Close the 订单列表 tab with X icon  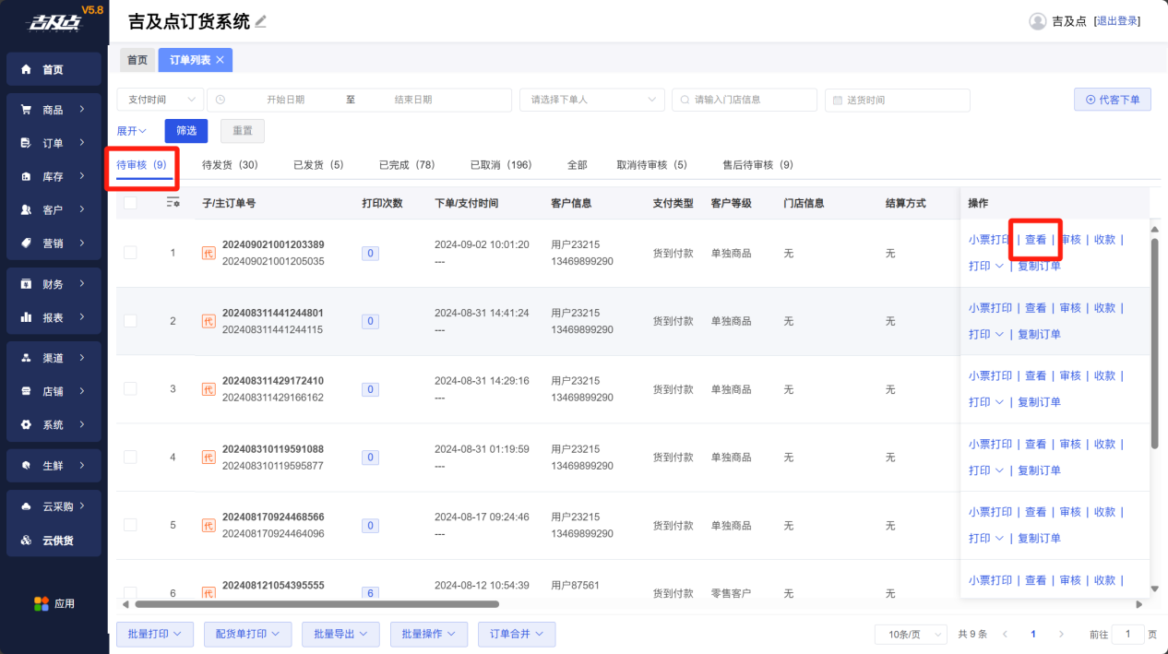pyautogui.click(x=220, y=60)
